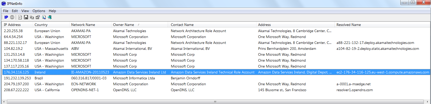This screenshot has height=104, width=431.
Task: Click the Network Name column header
Action: pos(83,25)
